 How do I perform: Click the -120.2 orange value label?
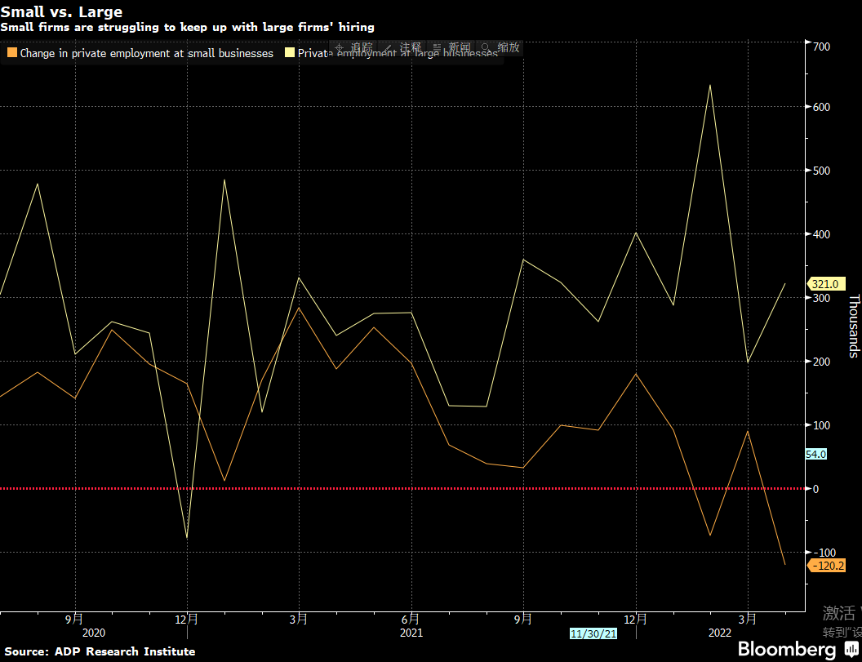[x=825, y=566]
